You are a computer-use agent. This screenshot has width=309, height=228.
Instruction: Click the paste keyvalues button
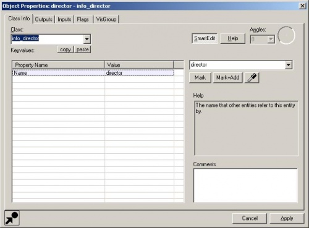click(x=82, y=49)
